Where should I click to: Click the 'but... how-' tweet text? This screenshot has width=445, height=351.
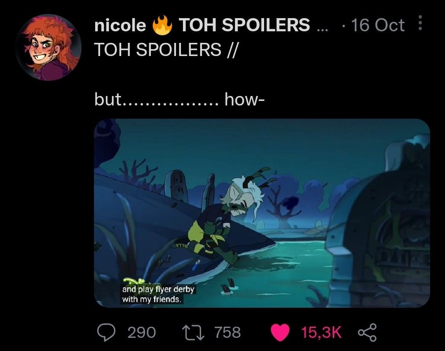(179, 100)
